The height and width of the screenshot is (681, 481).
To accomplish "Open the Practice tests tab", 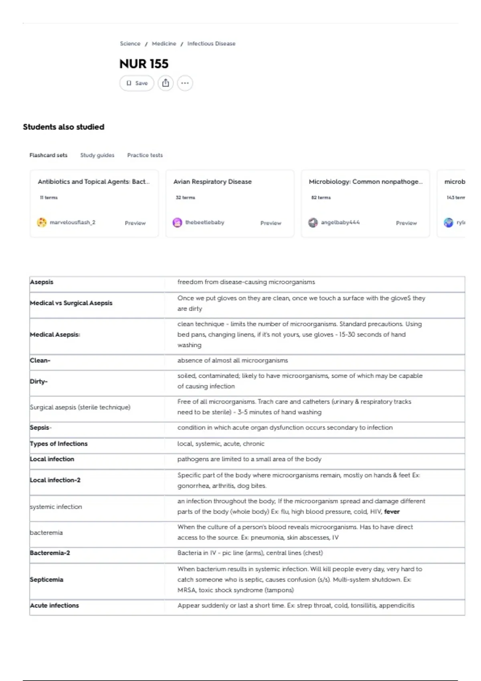I will [x=145, y=155].
